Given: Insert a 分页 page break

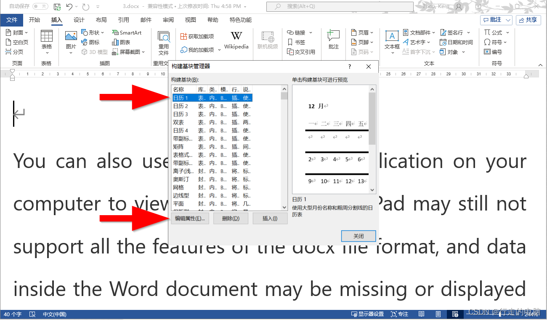Looking at the screenshot, I should 14,52.
